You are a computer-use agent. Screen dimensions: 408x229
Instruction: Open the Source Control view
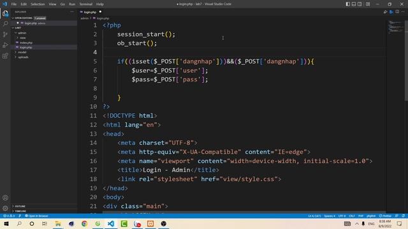[5, 34]
